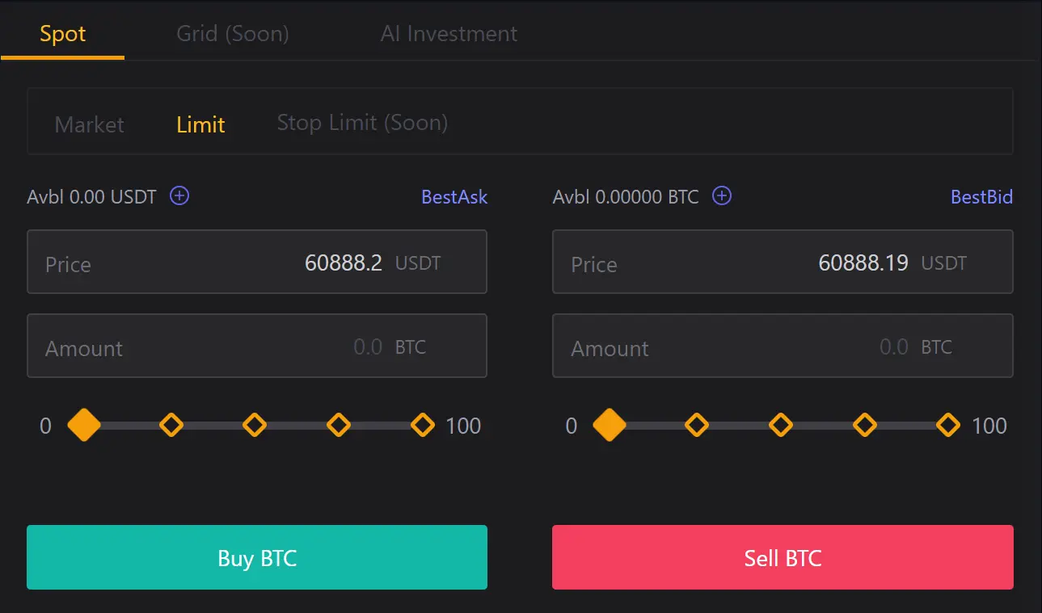This screenshot has width=1042, height=613.
Task: Click the 75 percent diamond on sell slider
Action: point(863,424)
